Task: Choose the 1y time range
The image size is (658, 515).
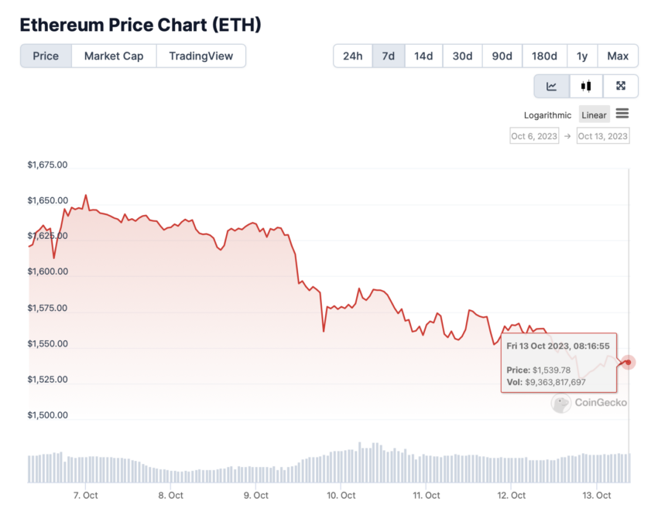Action: coord(582,56)
